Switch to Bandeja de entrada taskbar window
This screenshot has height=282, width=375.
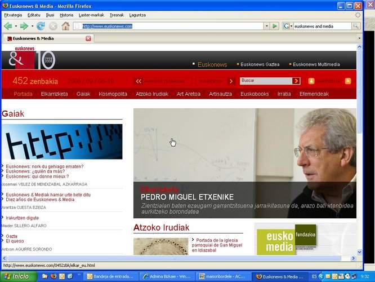[110, 276]
